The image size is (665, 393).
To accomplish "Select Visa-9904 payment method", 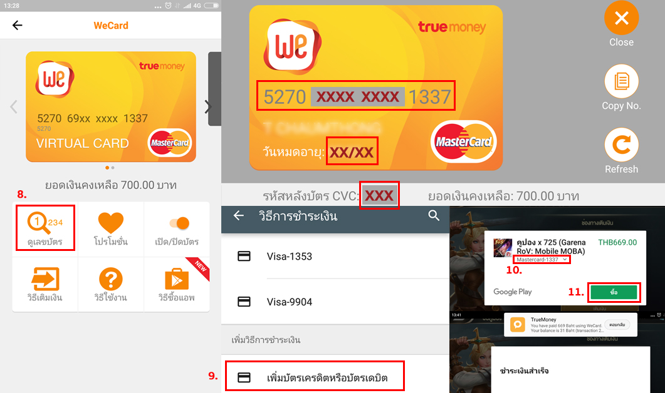I will click(x=335, y=302).
